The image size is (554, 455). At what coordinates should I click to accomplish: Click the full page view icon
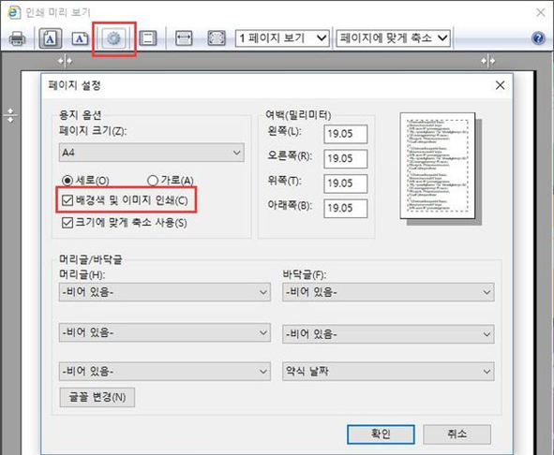(x=217, y=38)
